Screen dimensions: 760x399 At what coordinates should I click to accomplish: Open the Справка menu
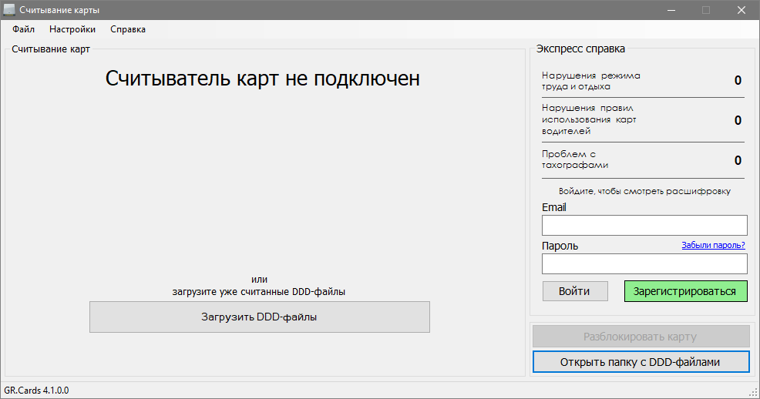[x=128, y=29]
